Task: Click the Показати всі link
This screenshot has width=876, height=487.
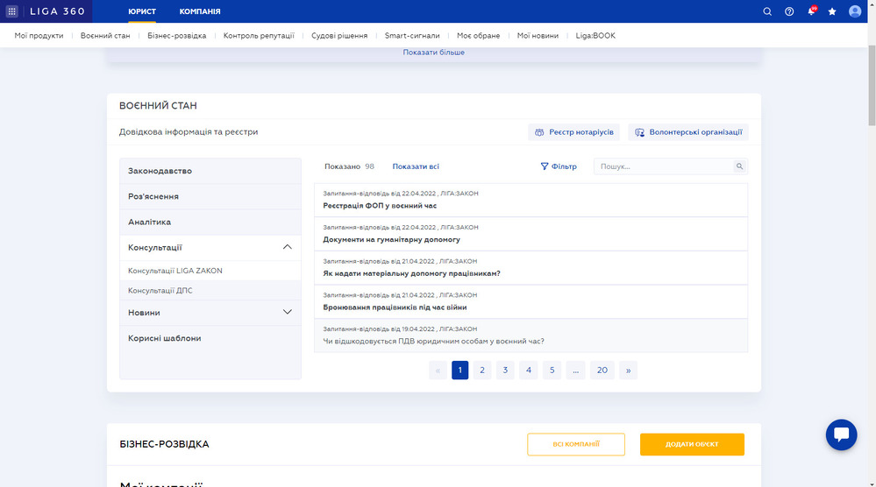Action: 416,166
